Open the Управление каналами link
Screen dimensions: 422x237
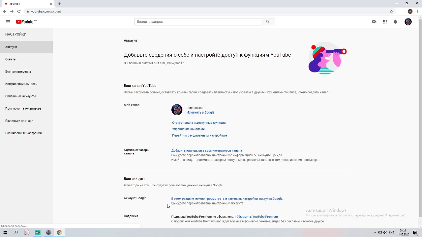pos(188,129)
